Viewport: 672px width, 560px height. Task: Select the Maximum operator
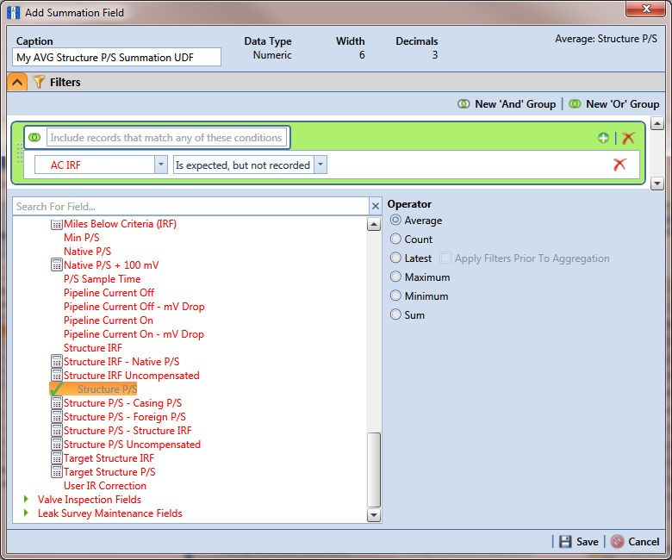click(x=395, y=277)
